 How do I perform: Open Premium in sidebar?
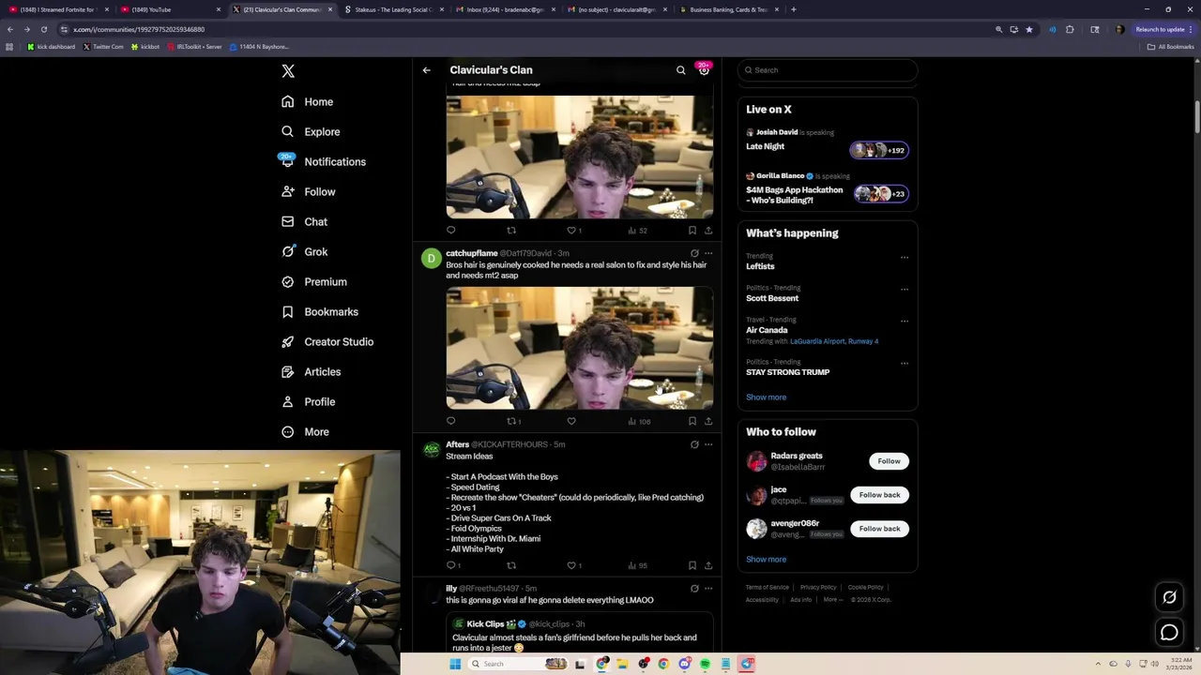[x=314, y=281]
